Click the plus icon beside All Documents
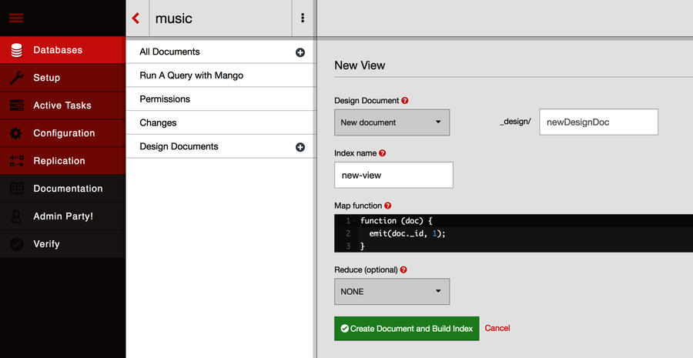This screenshot has width=693, height=358. click(300, 52)
